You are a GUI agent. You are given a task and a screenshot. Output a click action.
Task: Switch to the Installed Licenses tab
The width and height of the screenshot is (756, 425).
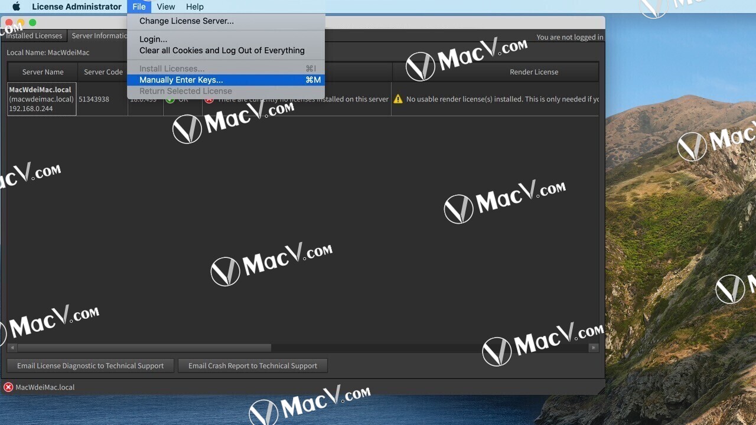coord(34,36)
